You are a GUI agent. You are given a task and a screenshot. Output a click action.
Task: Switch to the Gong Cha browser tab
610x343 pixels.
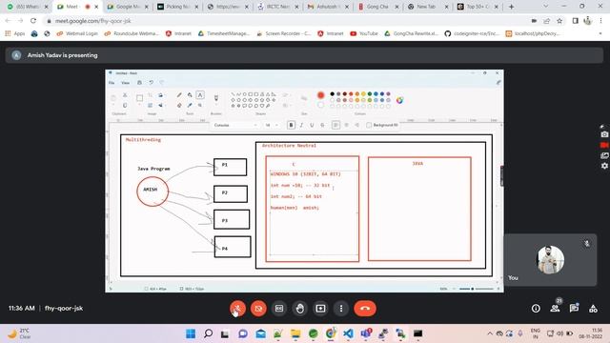[x=377, y=7]
